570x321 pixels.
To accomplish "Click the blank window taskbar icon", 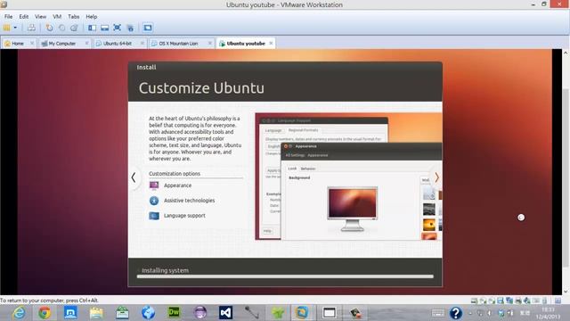I will coord(329,313).
